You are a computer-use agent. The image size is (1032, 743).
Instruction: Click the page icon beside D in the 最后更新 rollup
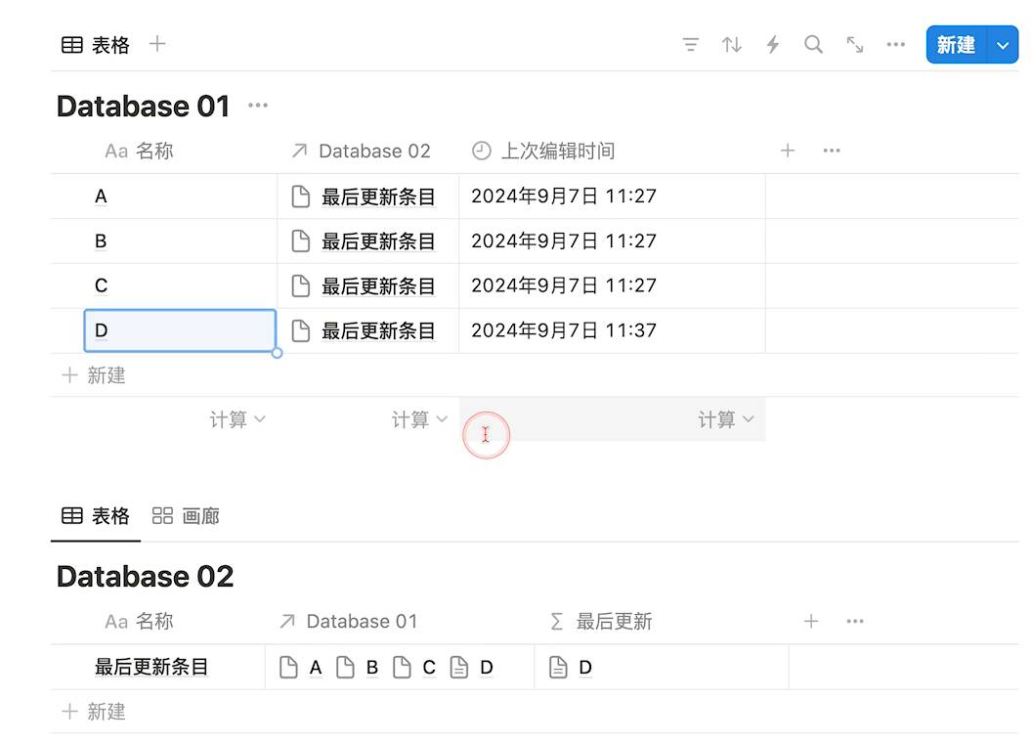[558, 668]
